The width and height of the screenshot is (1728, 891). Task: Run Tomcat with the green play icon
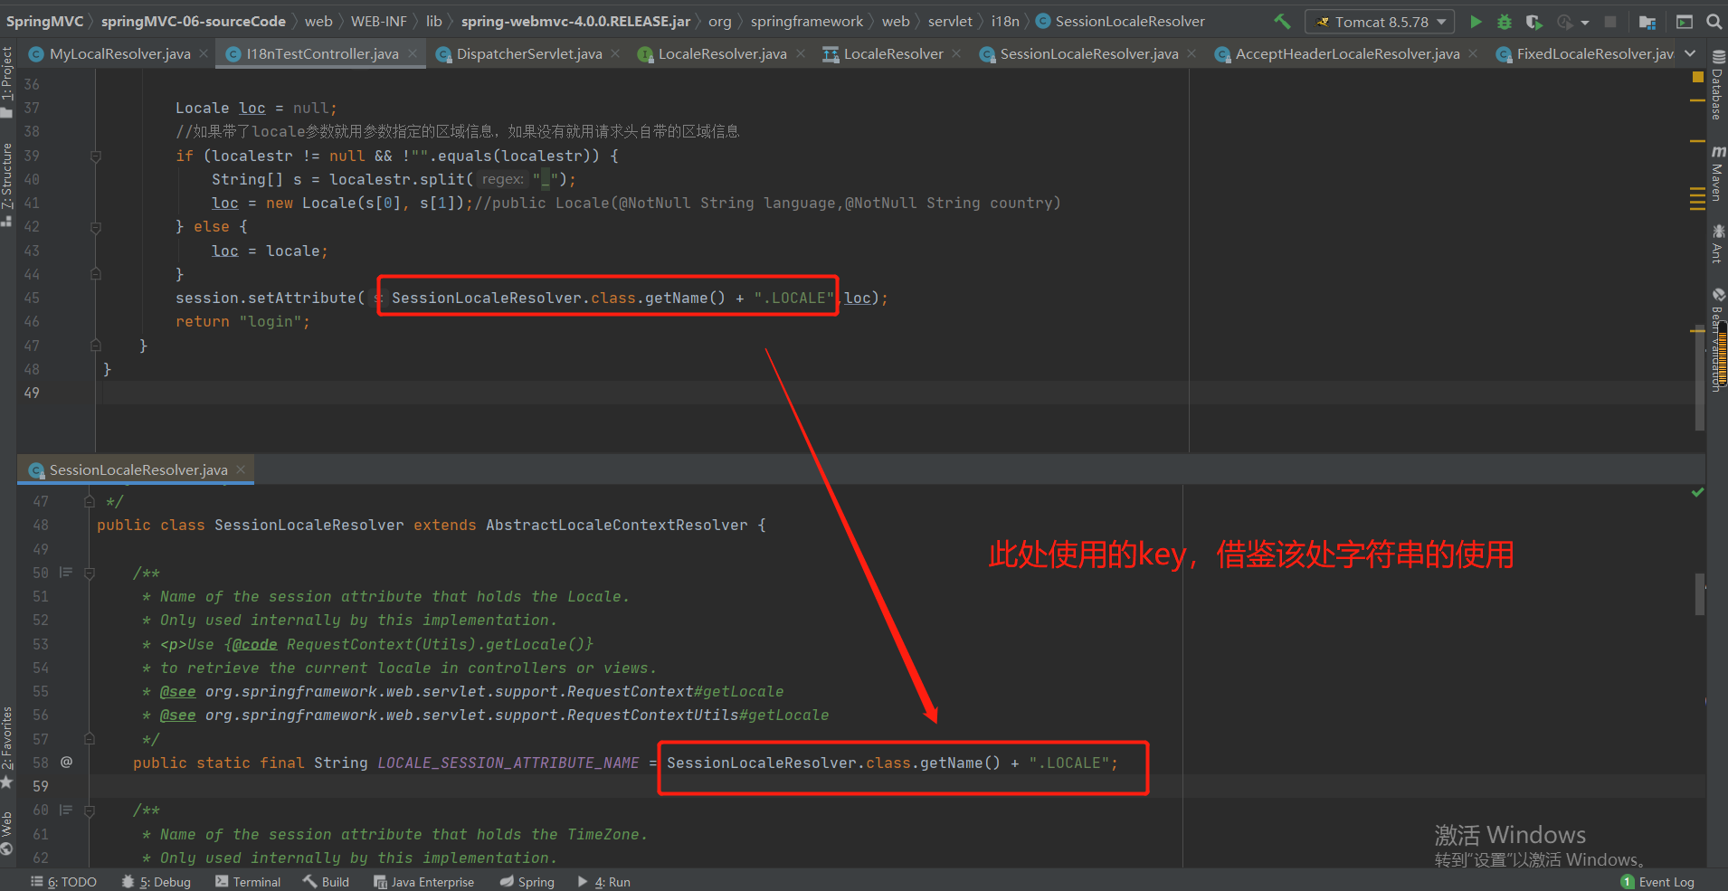click(1476, 22)
